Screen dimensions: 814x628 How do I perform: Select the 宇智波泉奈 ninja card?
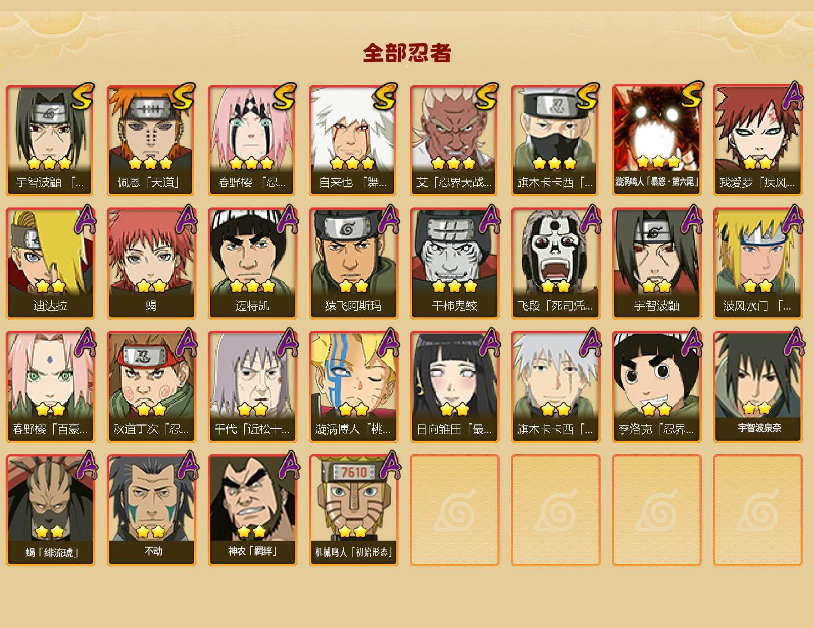click(x=758, y=387)
